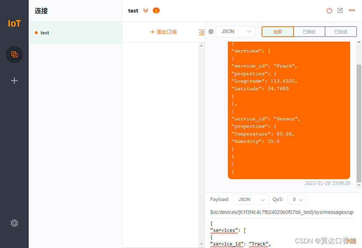The height and width of the screenshot is (248, 362).
Task: Open the QoS 0 dropdown
Action: click(297, 200)
